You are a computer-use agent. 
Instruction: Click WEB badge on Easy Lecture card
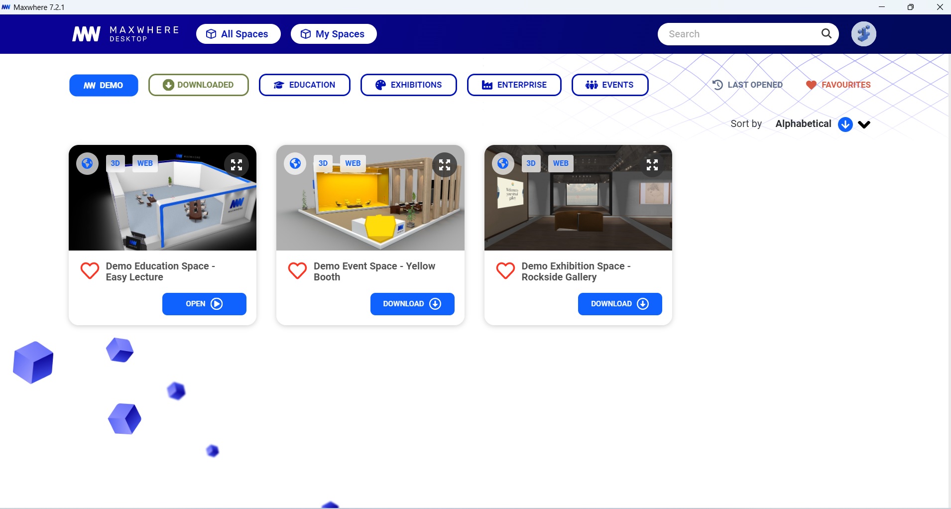click(x=145, y=163)
